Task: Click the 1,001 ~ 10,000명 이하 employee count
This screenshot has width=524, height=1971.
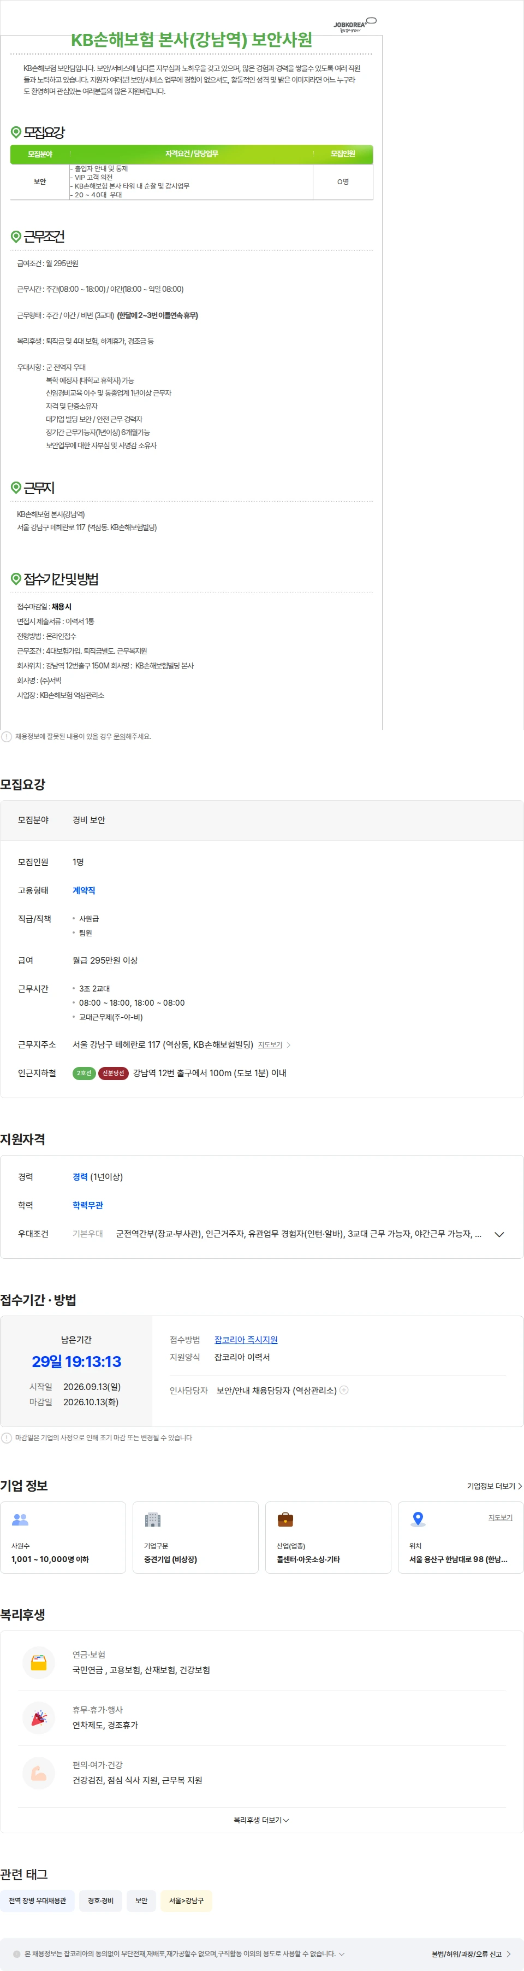Action: click(x=50, y=1559)
